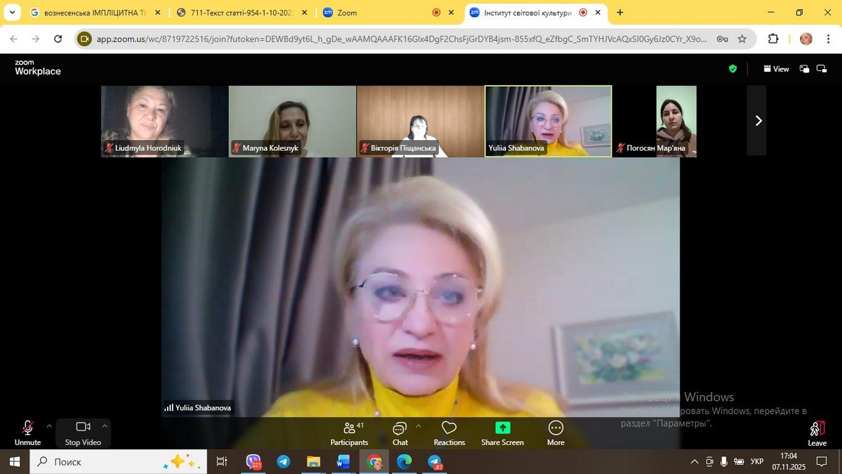Open the More options menu
Viewport: 842px width, 474px height.
tap(555, 433)
